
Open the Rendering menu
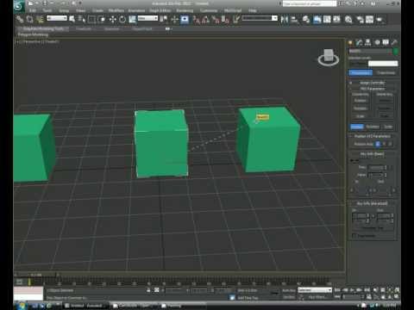tap(185, 10)
